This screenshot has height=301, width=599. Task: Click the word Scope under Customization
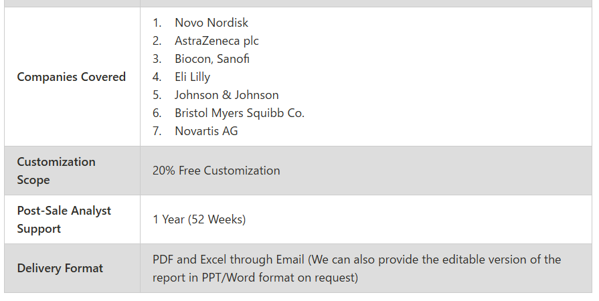click(x=33, y=180)
